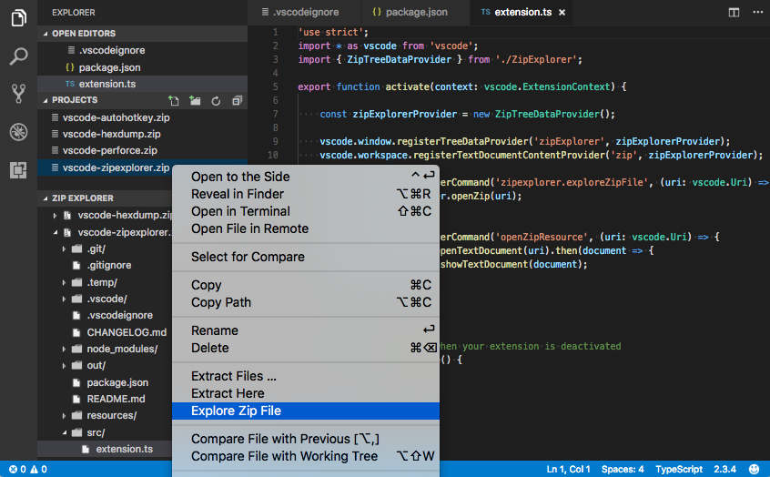Choose Compare File with Previous

pos(306,439)
